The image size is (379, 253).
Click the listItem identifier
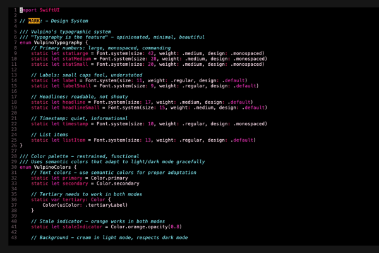(x=74, y=140)
